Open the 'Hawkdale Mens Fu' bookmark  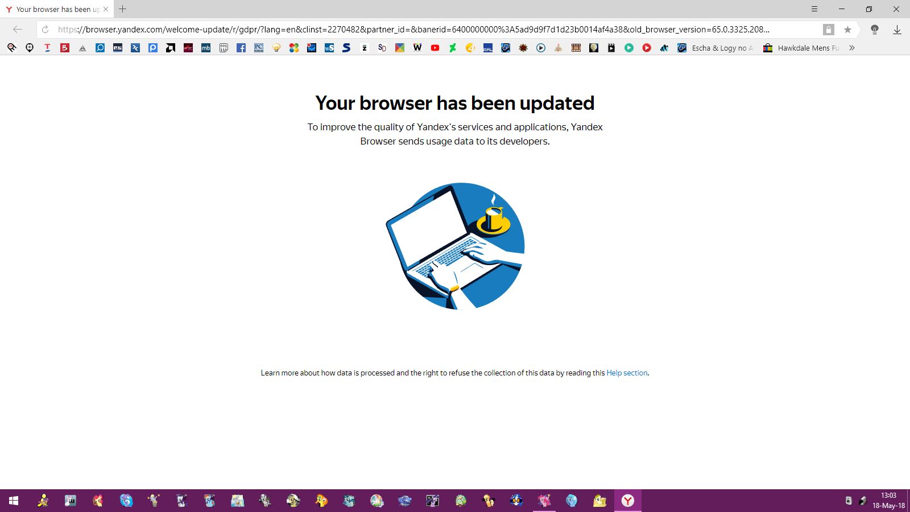tap(801, 48)
